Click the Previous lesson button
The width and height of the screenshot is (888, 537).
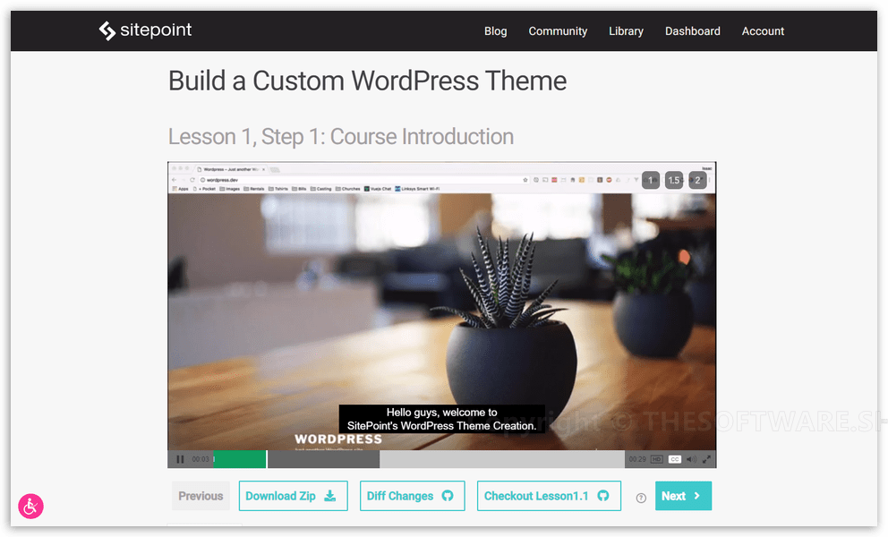(x=201, y=496)
